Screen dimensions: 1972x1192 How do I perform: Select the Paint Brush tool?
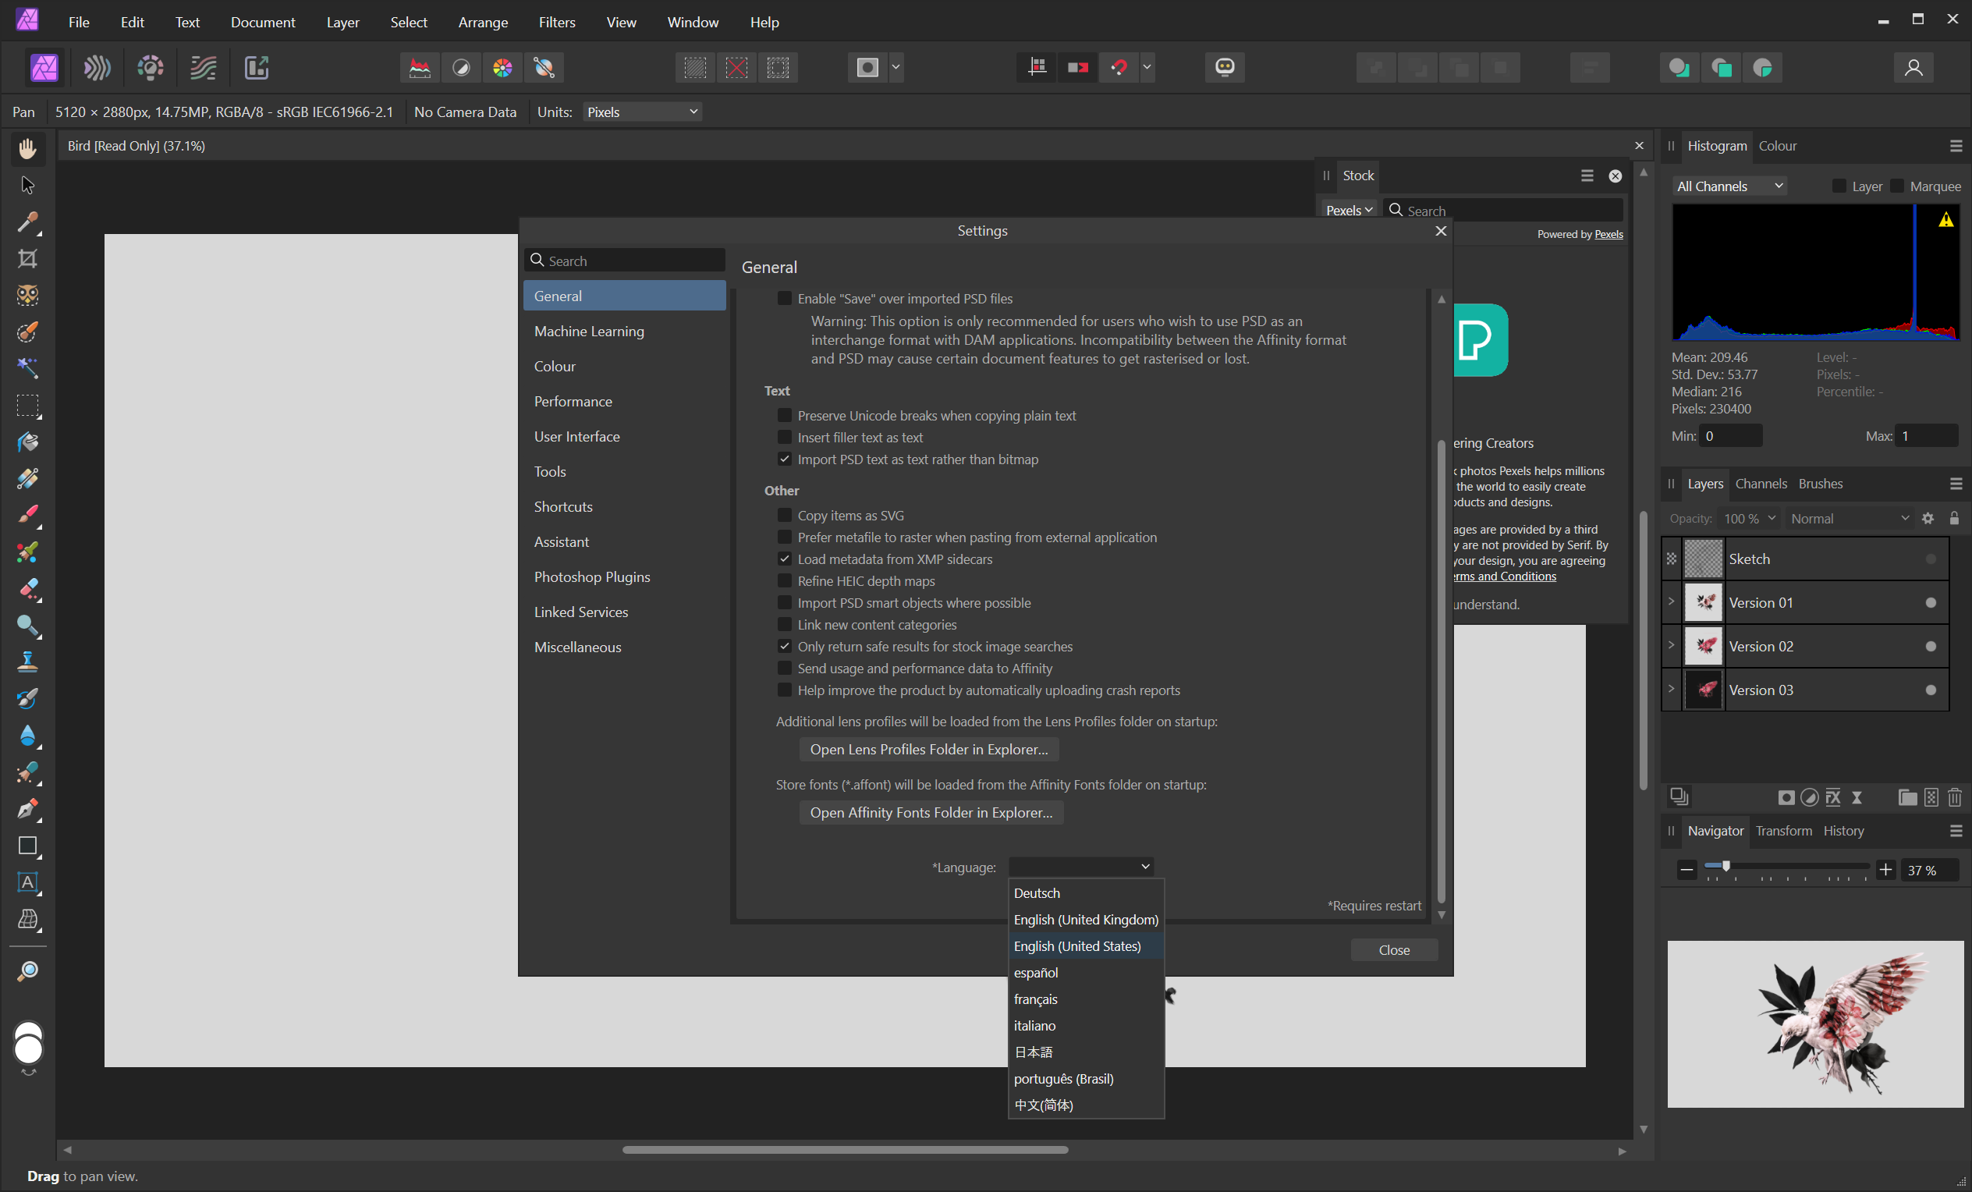tap(27, 515)
